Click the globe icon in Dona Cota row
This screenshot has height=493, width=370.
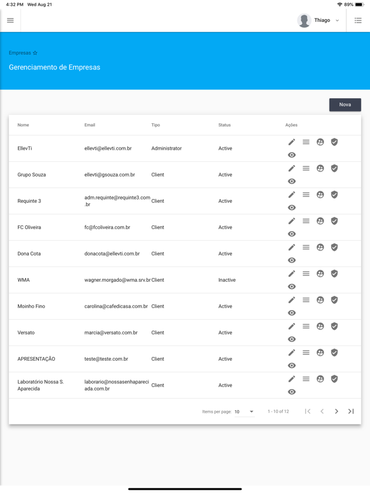[320, 247]
